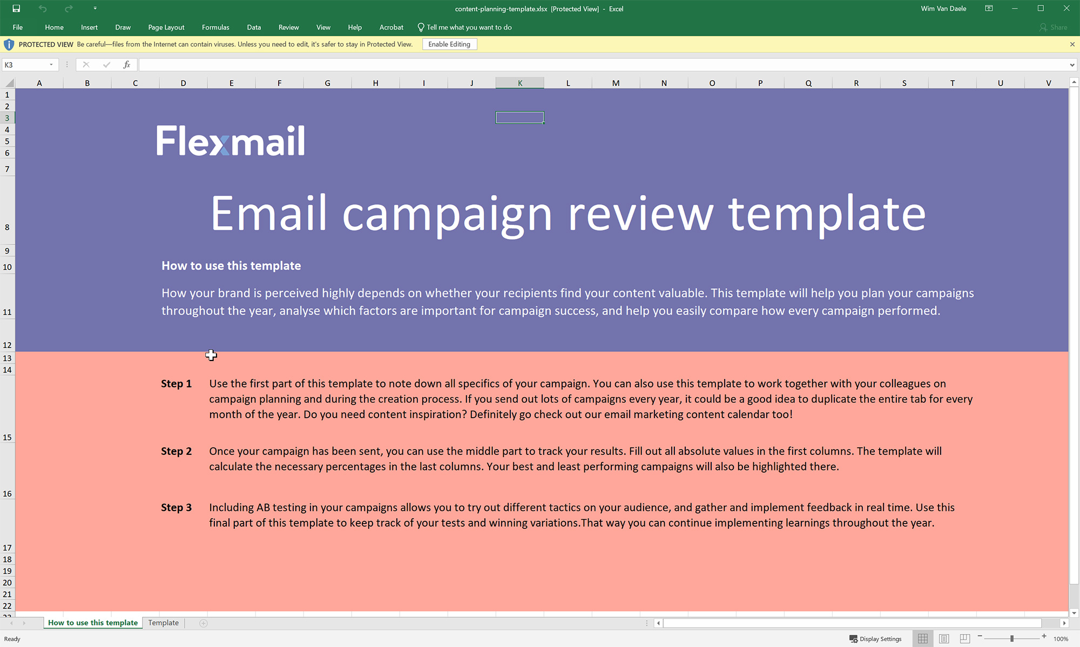Switch to Page Layout view mode
1080x647 pixels.
tap(944, 639)
